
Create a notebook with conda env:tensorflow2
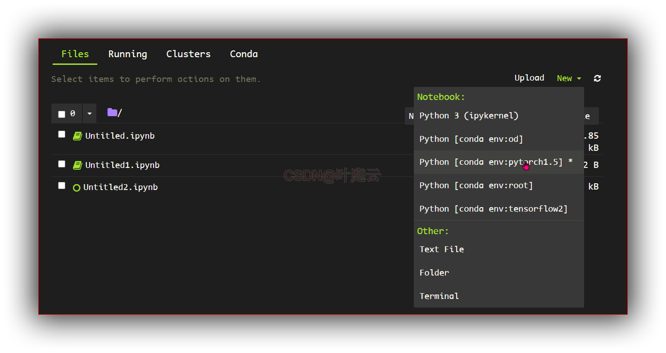[x=493, y=208]
